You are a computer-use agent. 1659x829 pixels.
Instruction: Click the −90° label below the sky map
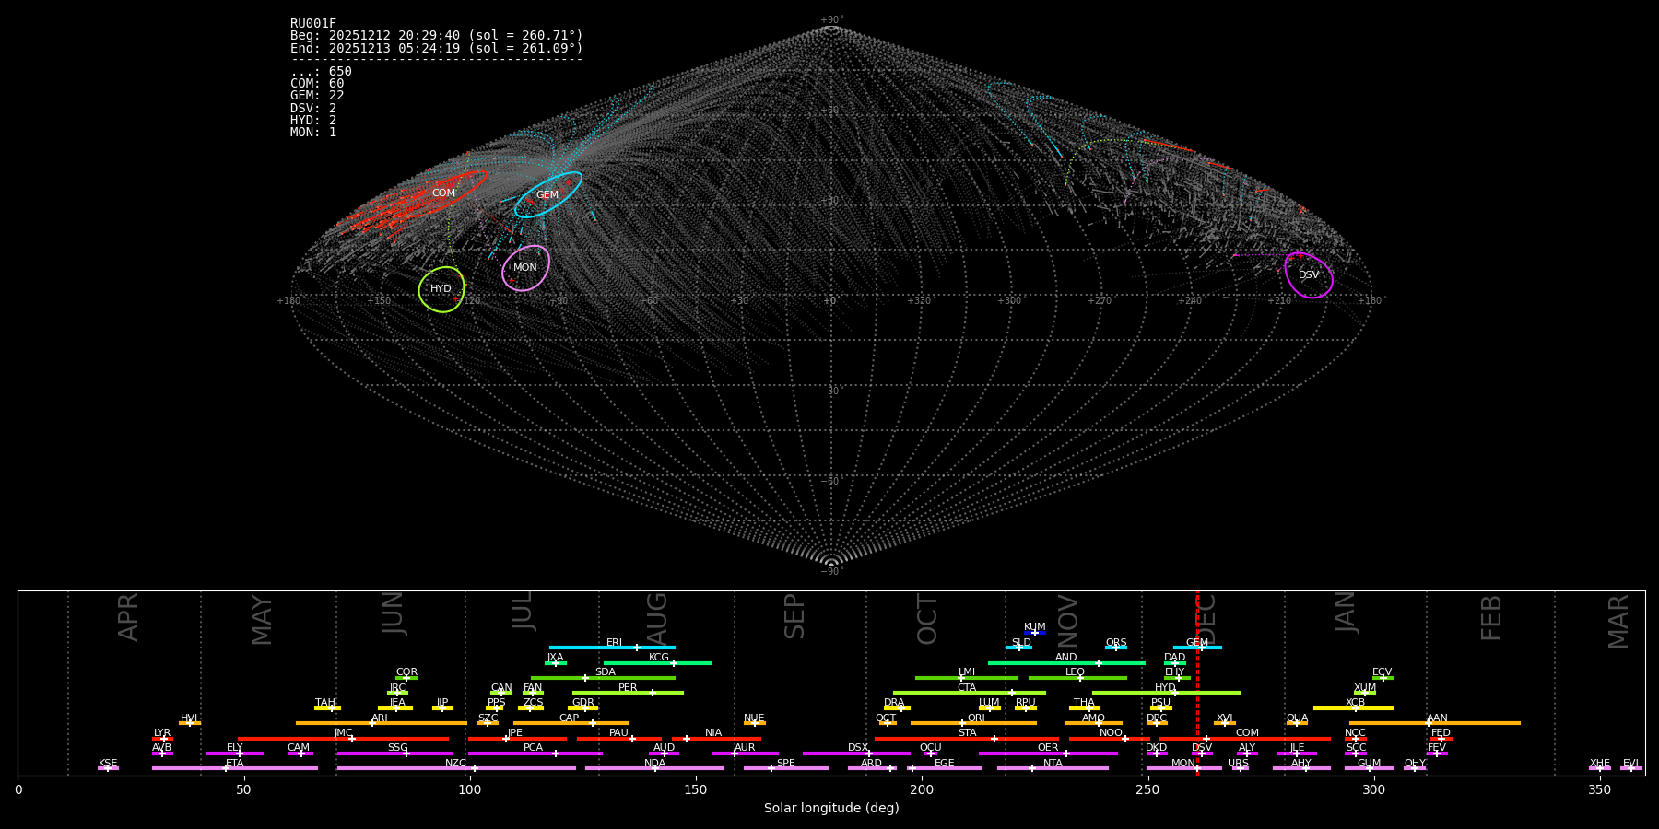(x=831, y=572)
